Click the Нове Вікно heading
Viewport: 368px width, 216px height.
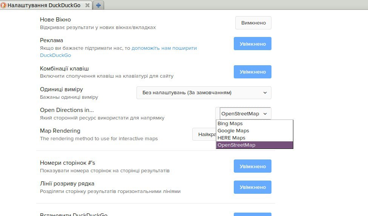pyautogui.click(x=55, y=20)
